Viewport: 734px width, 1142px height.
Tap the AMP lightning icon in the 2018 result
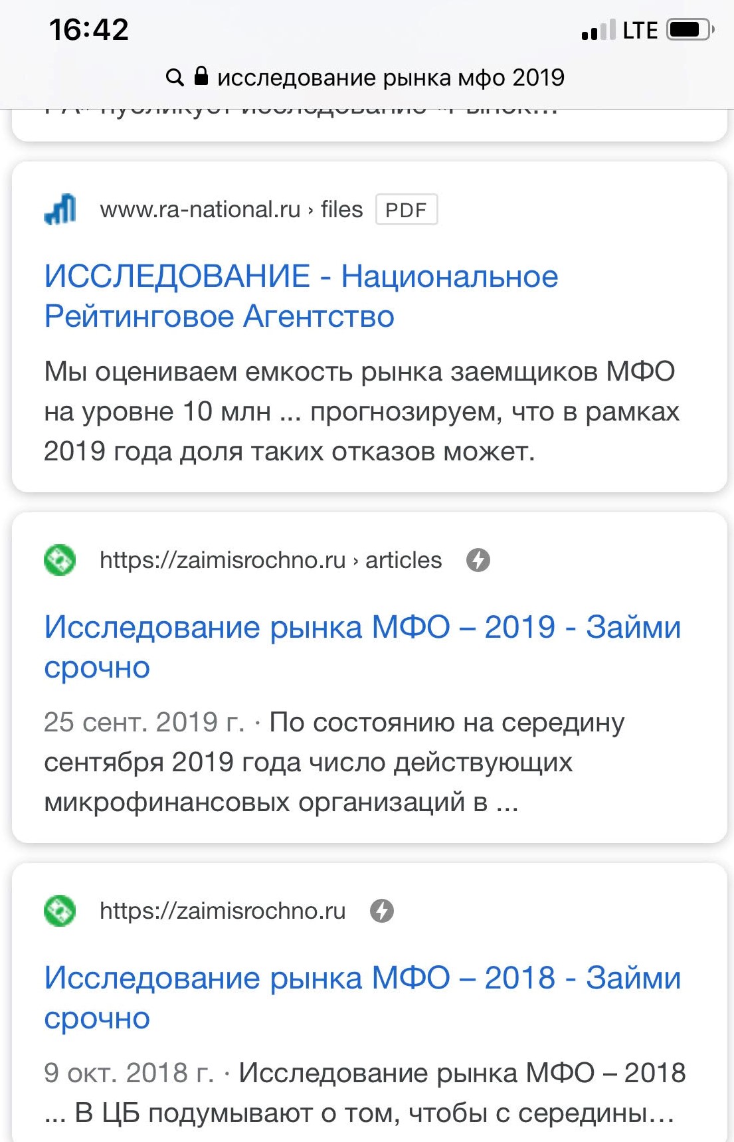point(382,911)
